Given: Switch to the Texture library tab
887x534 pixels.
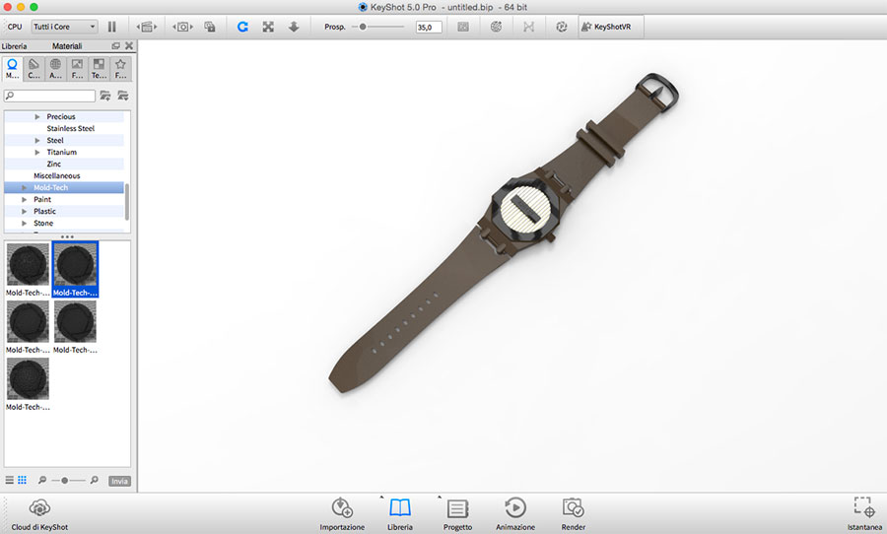Looking at the screenshot, I should 99,68.
